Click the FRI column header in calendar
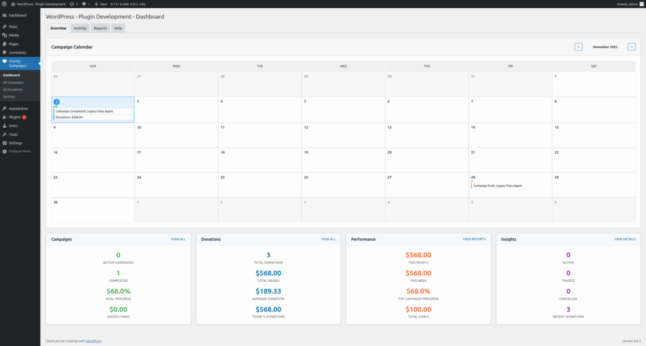 pos(510,66)
